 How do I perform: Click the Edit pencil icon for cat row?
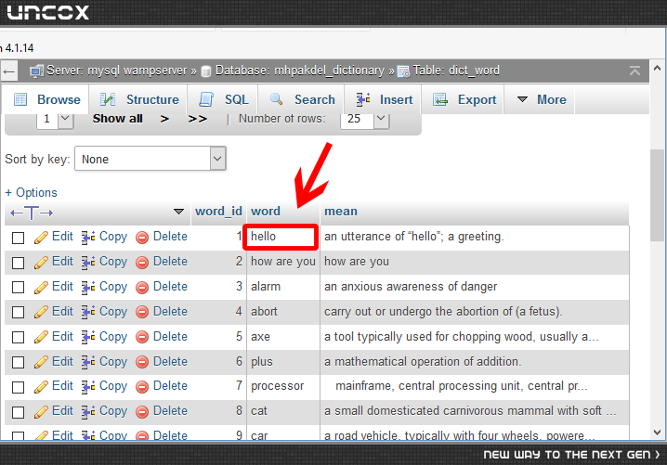click(41, 412)
